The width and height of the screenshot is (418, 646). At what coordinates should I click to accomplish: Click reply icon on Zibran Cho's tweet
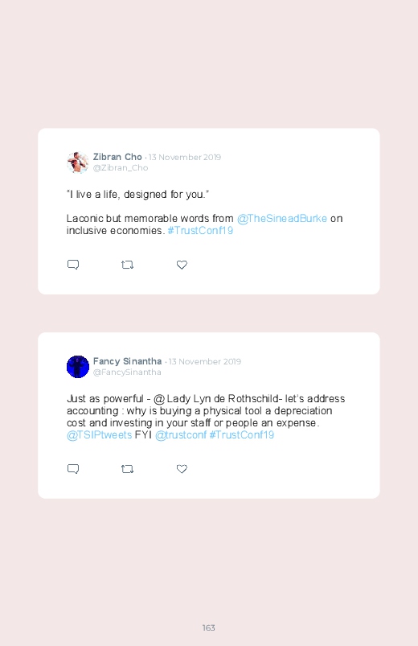pos(73,265)
